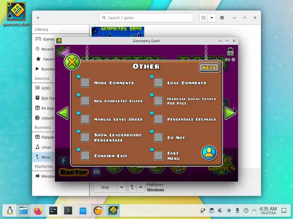Select Epic Games source in sidebar
This screenshot has width=293, height=219.
pos(43,98)
